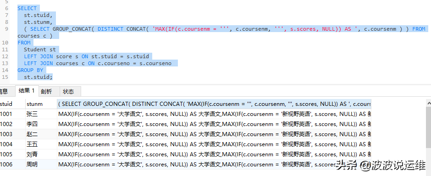Viewport: 431px width, 176px height.
Task: Select the name cell 刘青
Action: click(41, 154)
